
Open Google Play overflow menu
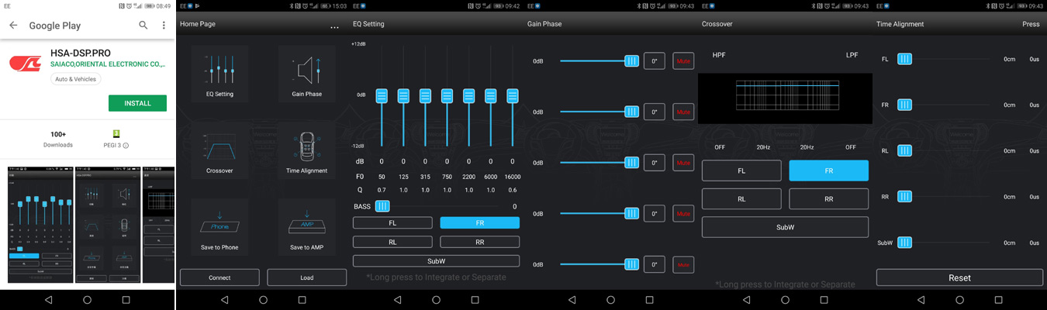164,26
